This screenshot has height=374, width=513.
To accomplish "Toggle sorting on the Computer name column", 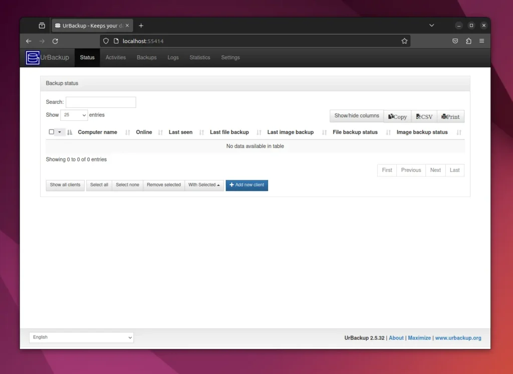I will 98,132.
